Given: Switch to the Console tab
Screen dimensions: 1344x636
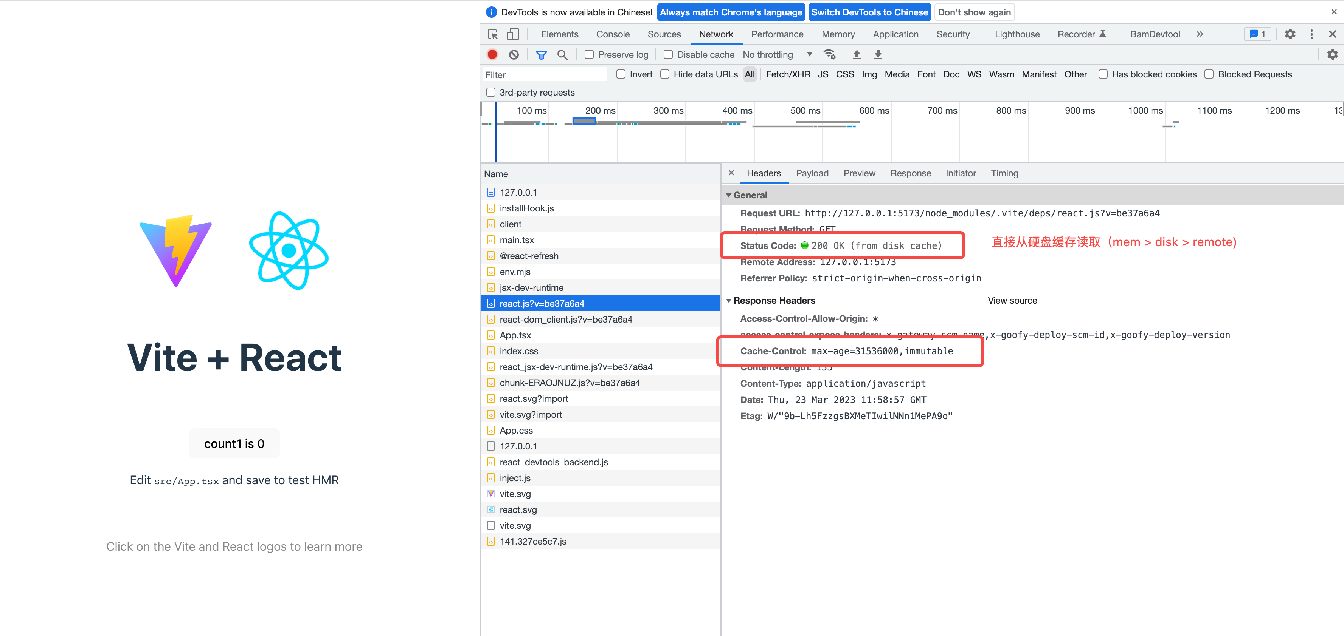Looking at the screenshot, I should coord(613,34).
